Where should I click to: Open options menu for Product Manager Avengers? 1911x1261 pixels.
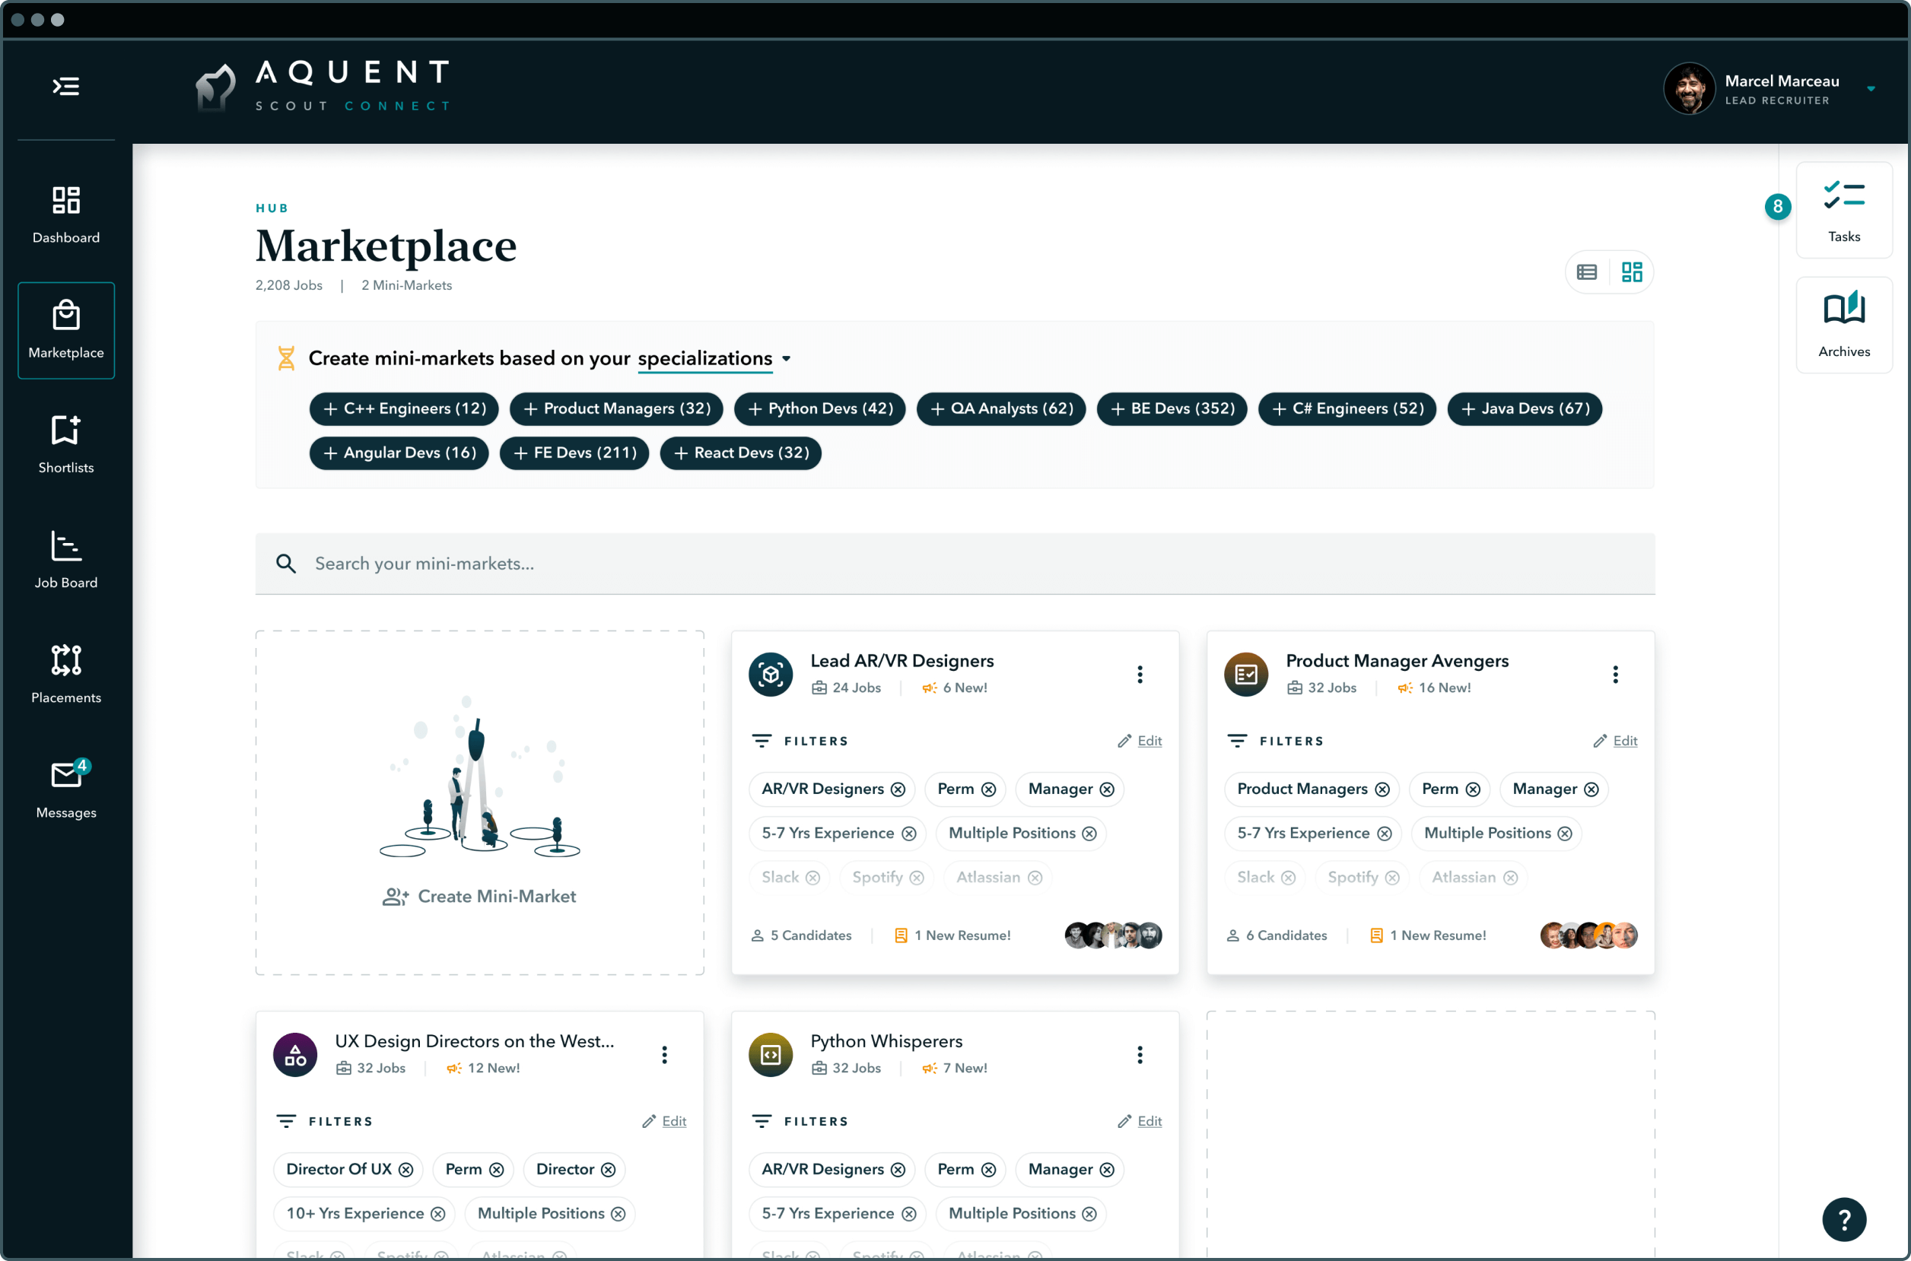(1615, 675)
